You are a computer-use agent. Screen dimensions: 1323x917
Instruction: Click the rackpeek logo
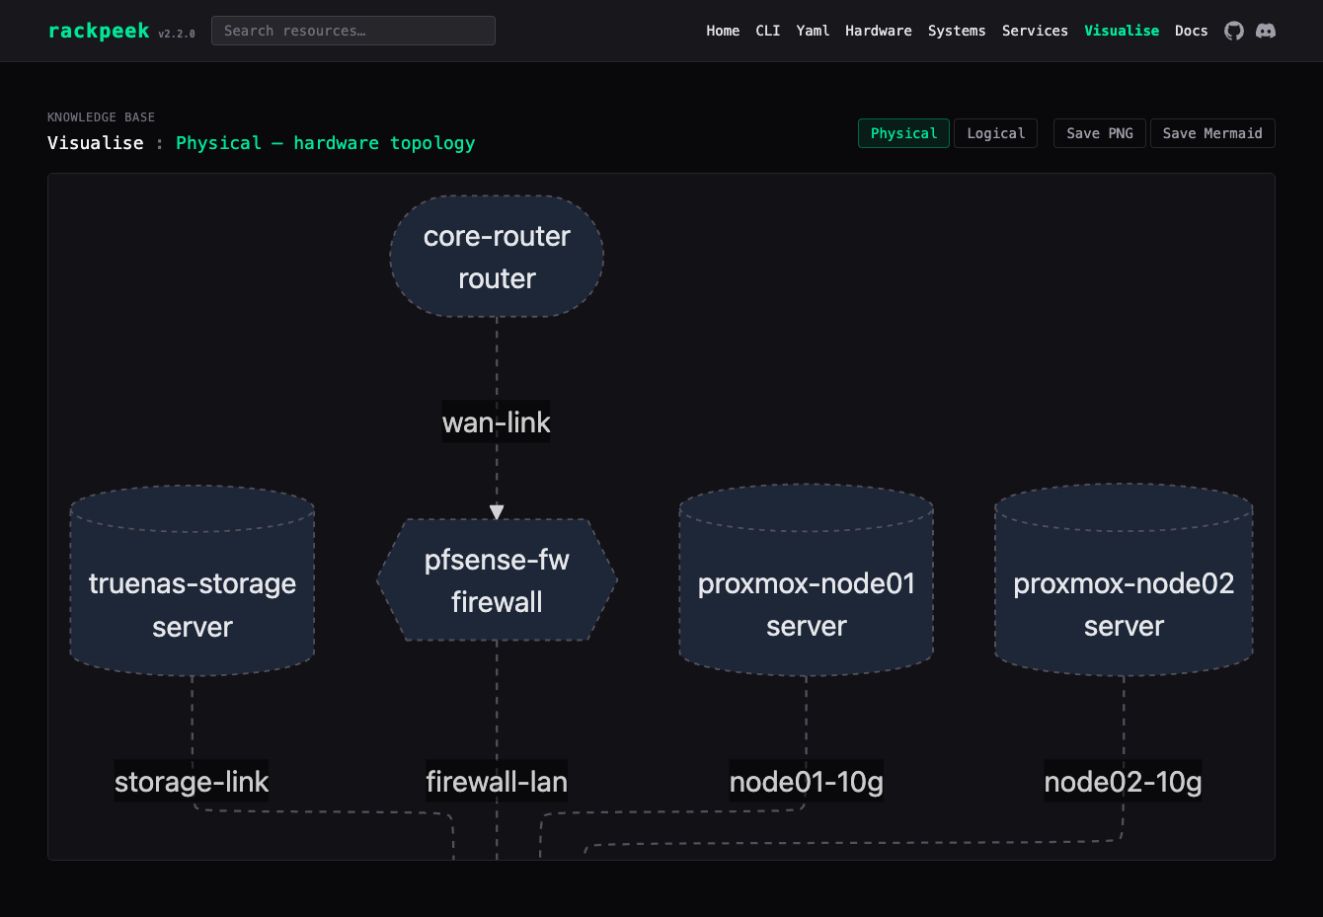click(x=99, y=31)
